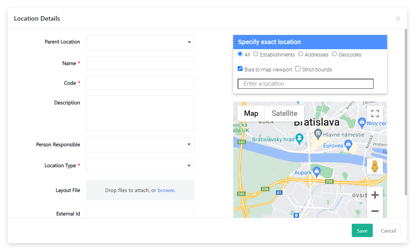Screen dimensions: 415x251
Task: Select the Establishments radio button
Action: [x=255, y=54]
